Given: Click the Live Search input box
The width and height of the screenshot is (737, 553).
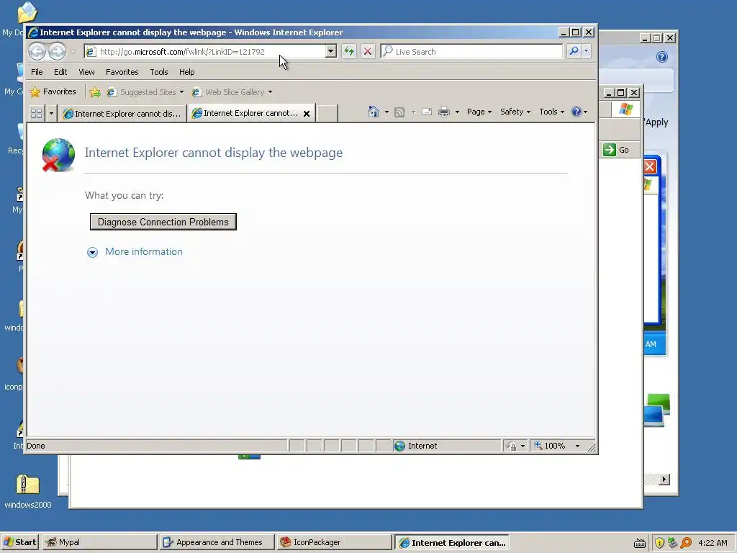Looking at the screenshot, I should pyautogui.click(x=471, y=51).
